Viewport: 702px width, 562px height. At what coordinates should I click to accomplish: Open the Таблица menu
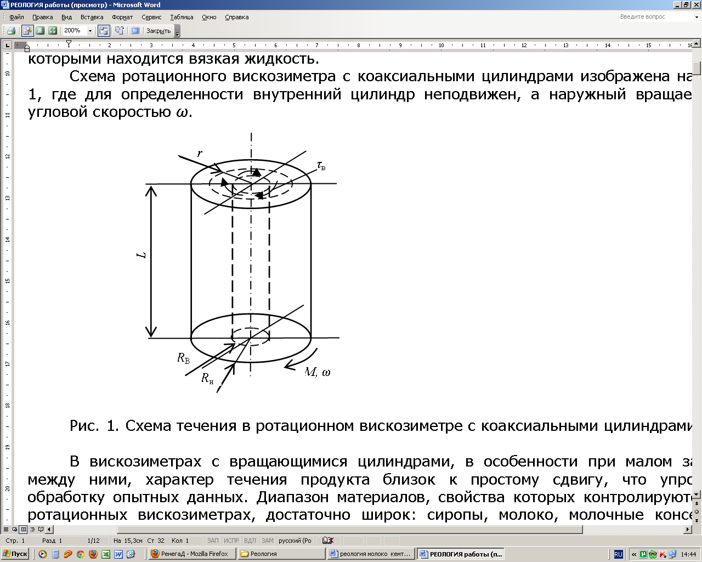(x=182, y=17)
